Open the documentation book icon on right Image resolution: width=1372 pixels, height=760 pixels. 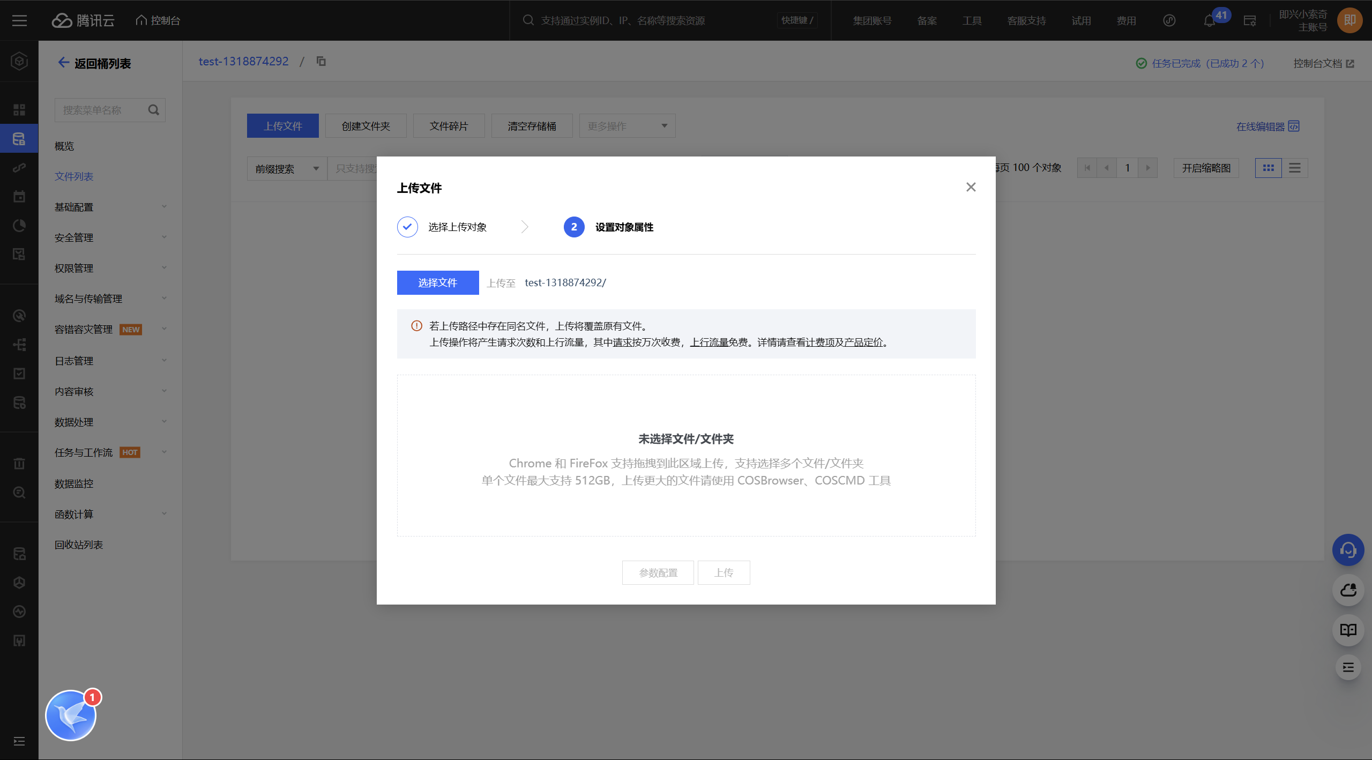(x=1348, y=630)
